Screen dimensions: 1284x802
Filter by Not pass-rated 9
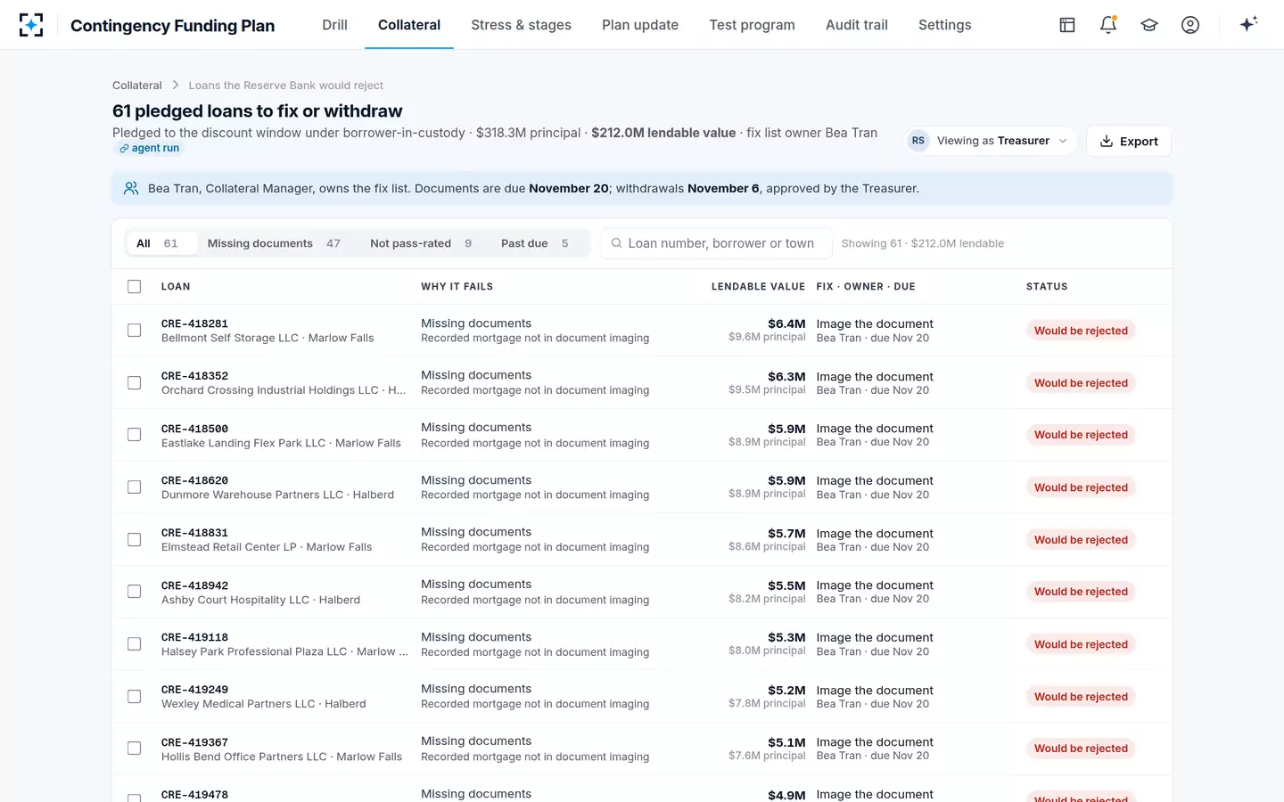click(421, 243)
